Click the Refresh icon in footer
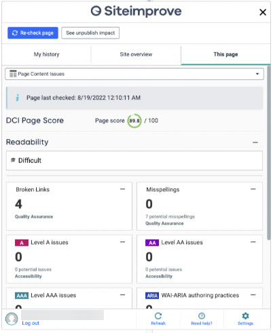 click(x=158, y=316)
